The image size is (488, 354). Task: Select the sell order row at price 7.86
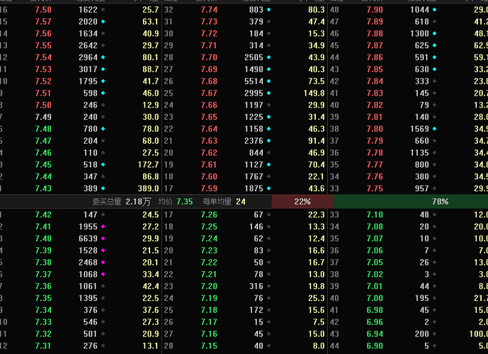pos(409,57)
